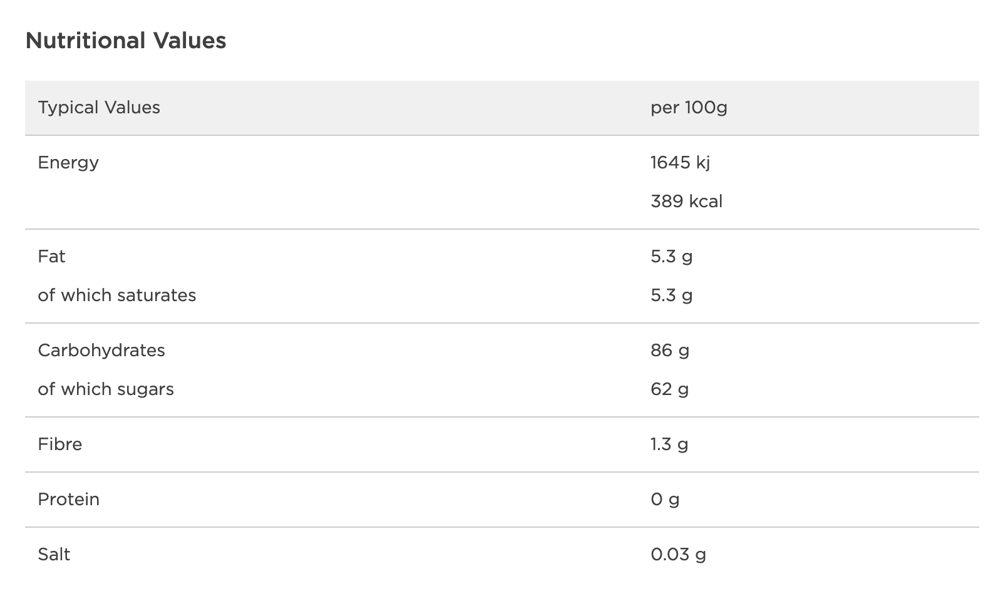Click the 1645 kj energy value
1003x606 pixels.
tap(680, 163)
